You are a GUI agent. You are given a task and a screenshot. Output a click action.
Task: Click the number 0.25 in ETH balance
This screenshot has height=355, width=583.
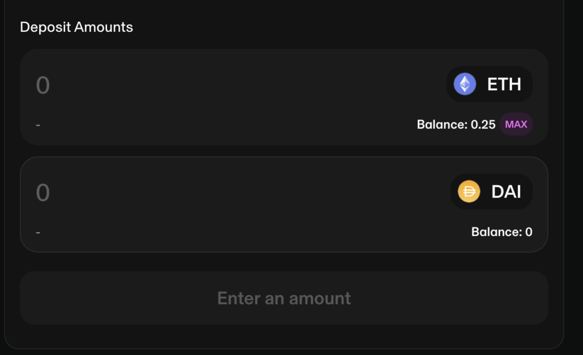tap(483, 125)
